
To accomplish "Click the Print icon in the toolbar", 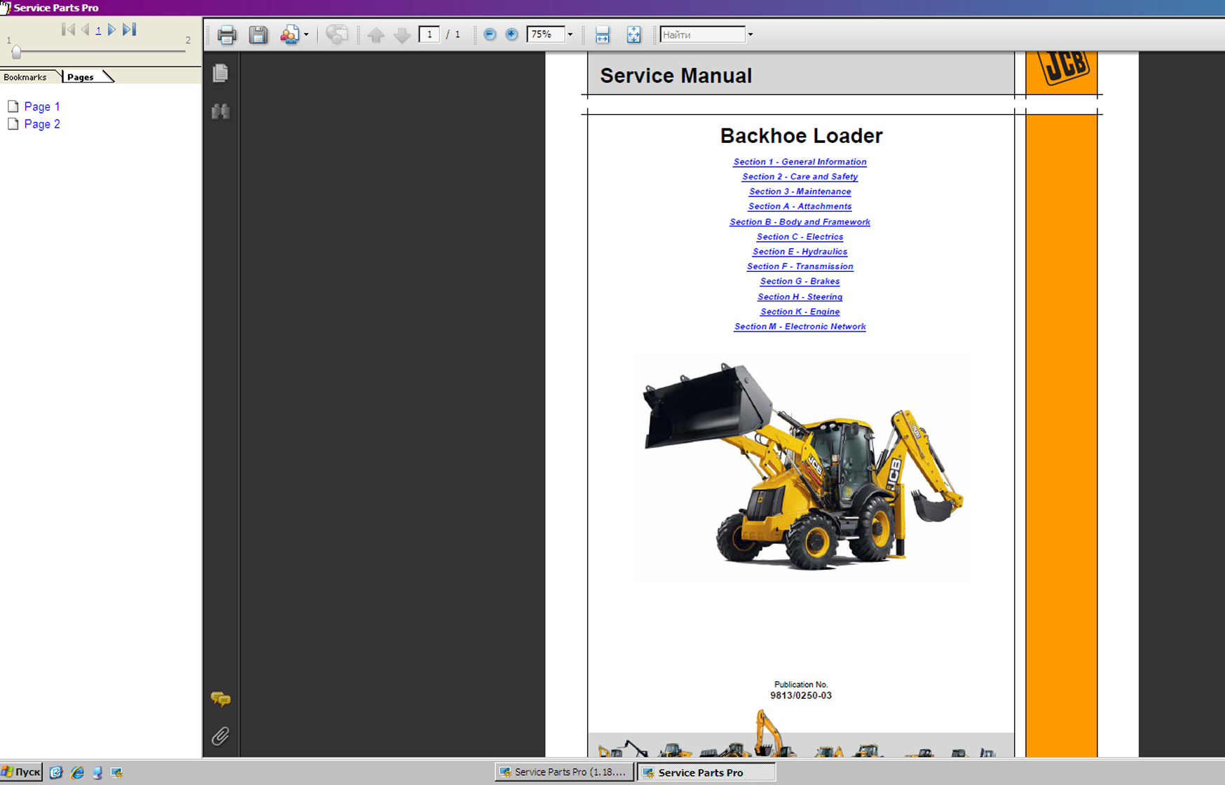I will 226,34.
